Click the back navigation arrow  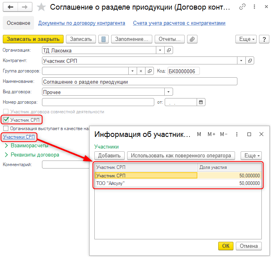10,7
